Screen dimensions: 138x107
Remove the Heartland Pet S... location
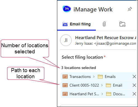[x=134, y=94]
